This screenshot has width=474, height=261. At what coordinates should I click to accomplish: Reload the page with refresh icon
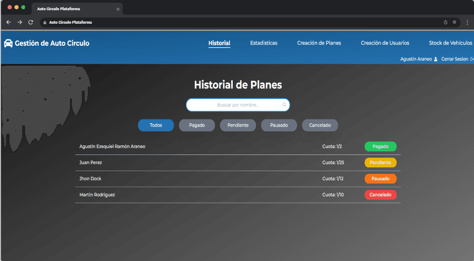tap(31, 22)
